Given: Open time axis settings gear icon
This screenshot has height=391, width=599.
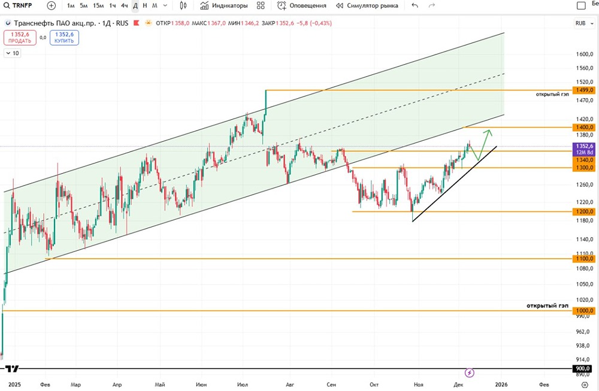Looking at the screenshot, I should coord(585,384).
